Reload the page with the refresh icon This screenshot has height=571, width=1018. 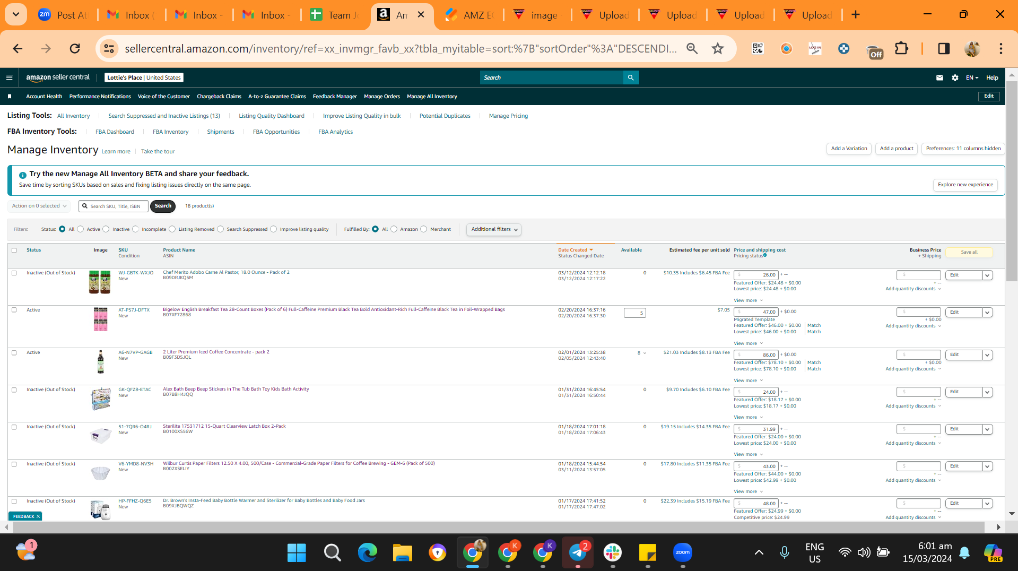(x=75, y=49)
